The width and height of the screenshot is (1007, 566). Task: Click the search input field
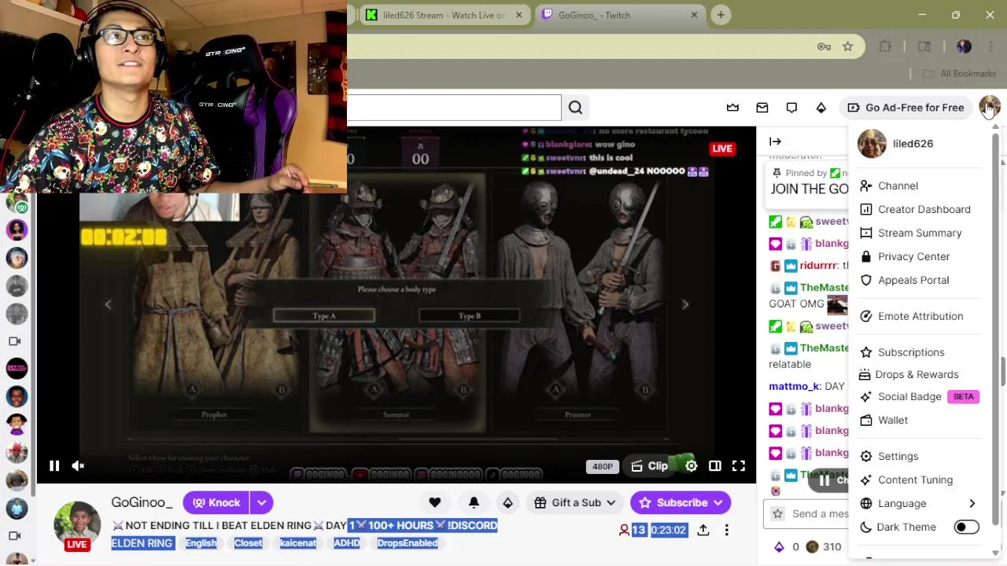454,108
